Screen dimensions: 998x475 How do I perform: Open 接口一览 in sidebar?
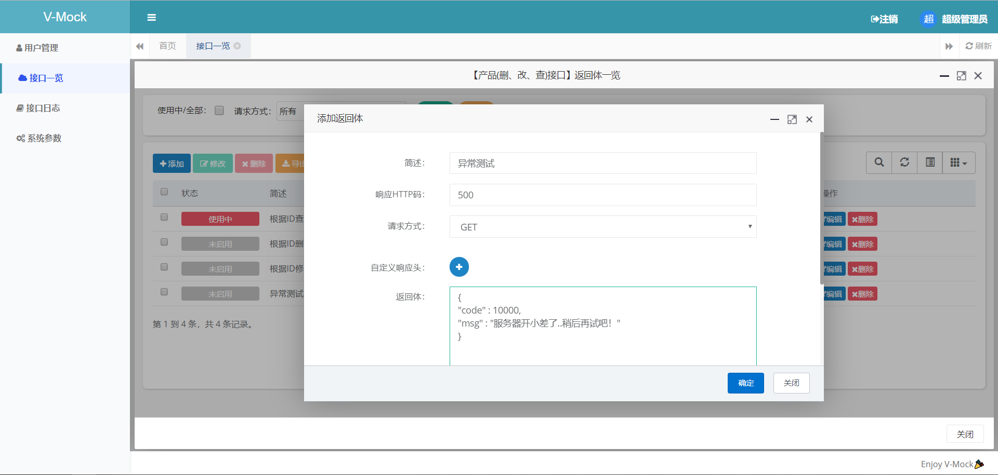pos(65,78)
